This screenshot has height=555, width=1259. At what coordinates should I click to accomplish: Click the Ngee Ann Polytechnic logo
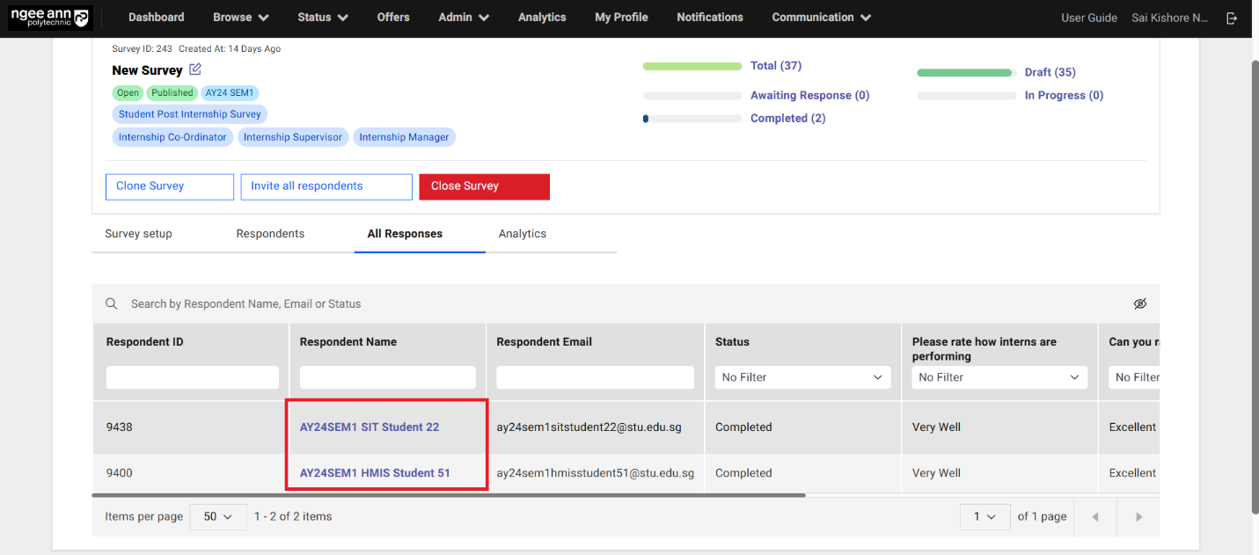49,18
